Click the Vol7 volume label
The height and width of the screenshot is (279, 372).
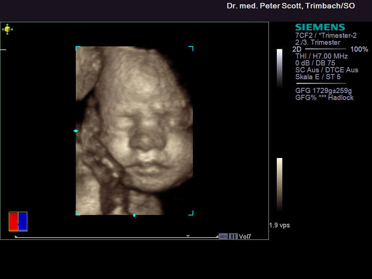245,237
